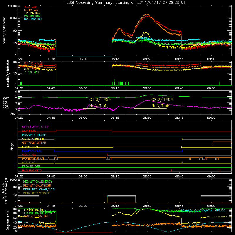Click the HESSI Observing Summary title text
Viewport: 235px width, 235px height.
[x=124, y=3]
